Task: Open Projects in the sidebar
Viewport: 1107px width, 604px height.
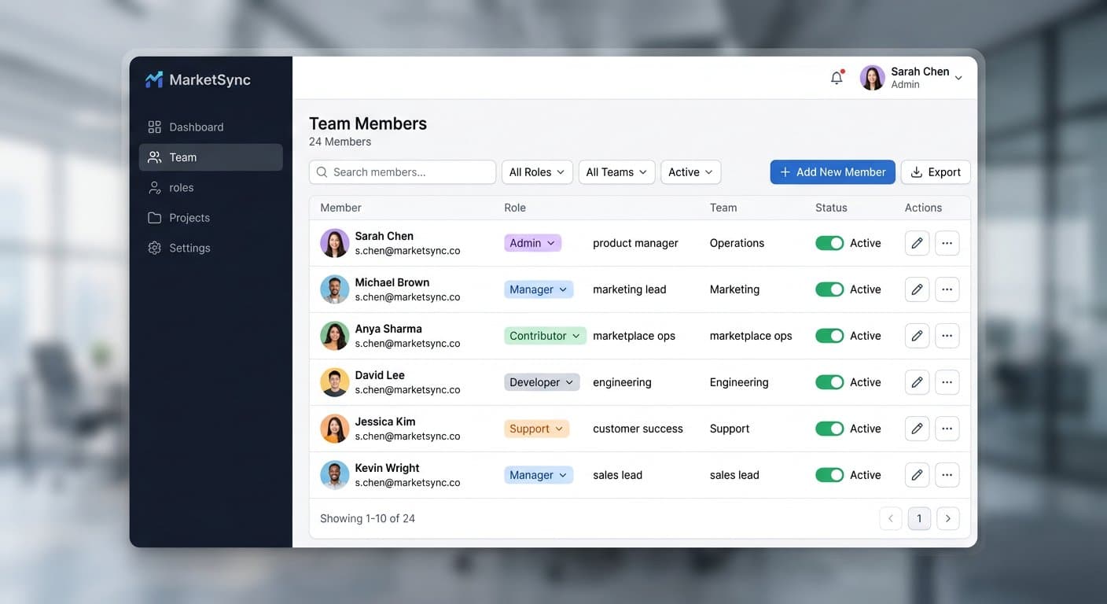Action: (211, 218)
